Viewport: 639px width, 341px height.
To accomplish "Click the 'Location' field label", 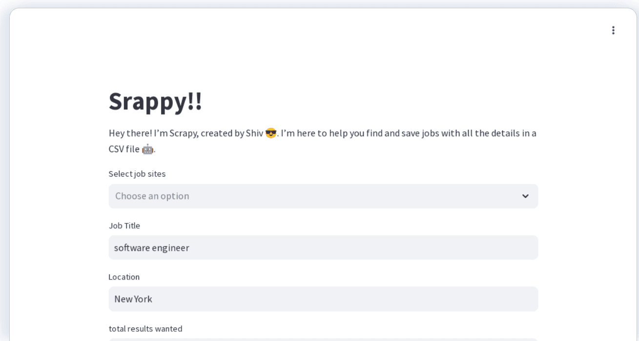I will [124, 277].
